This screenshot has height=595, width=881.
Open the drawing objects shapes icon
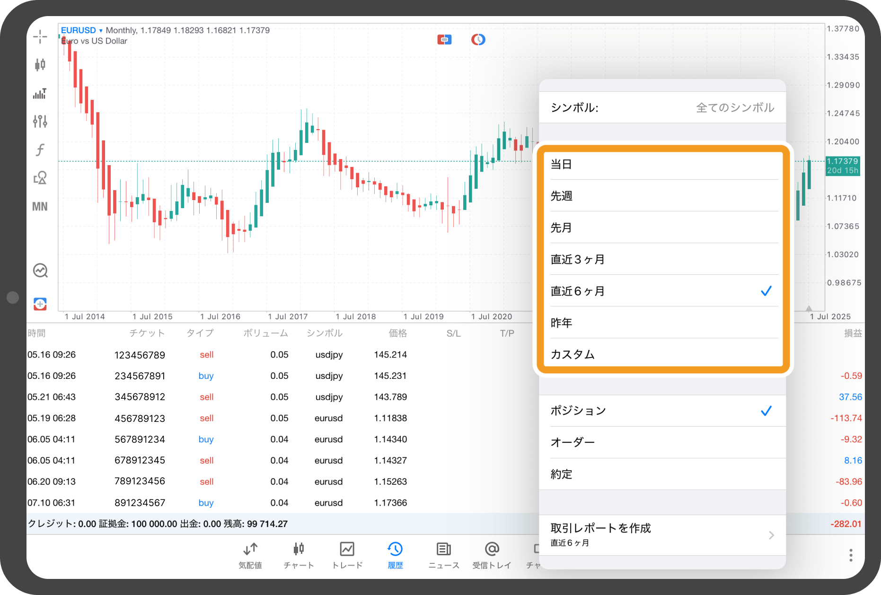tap(40, 178)
